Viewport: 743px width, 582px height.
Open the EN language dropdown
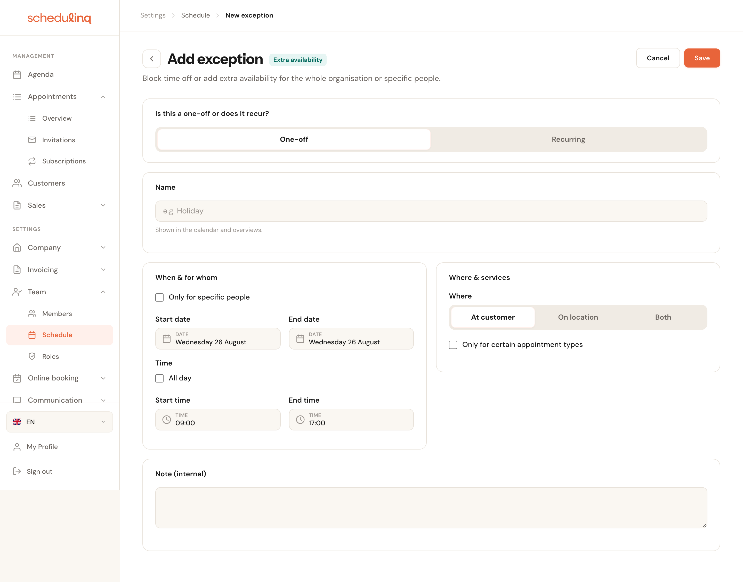[59, 422]
